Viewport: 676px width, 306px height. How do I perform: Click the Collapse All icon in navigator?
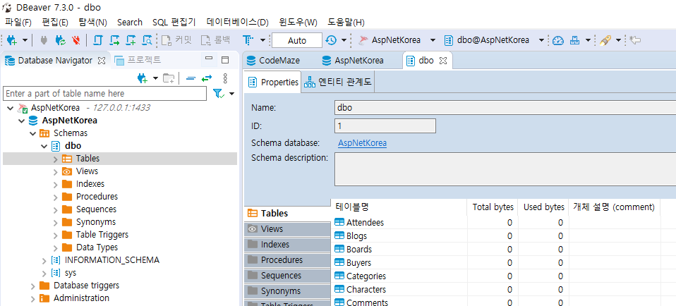(191, 78)
